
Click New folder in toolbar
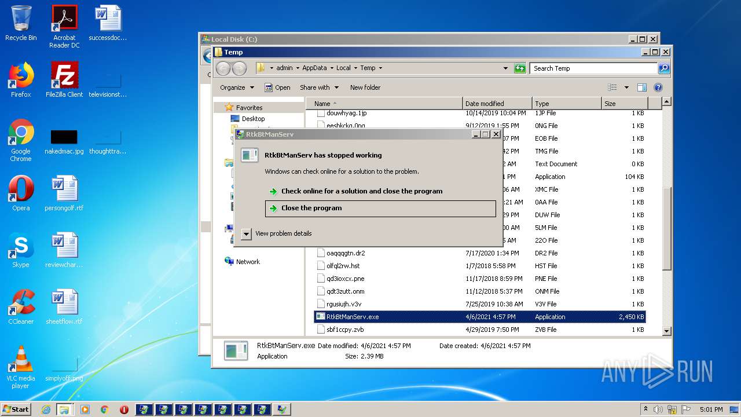pos(365,87)
